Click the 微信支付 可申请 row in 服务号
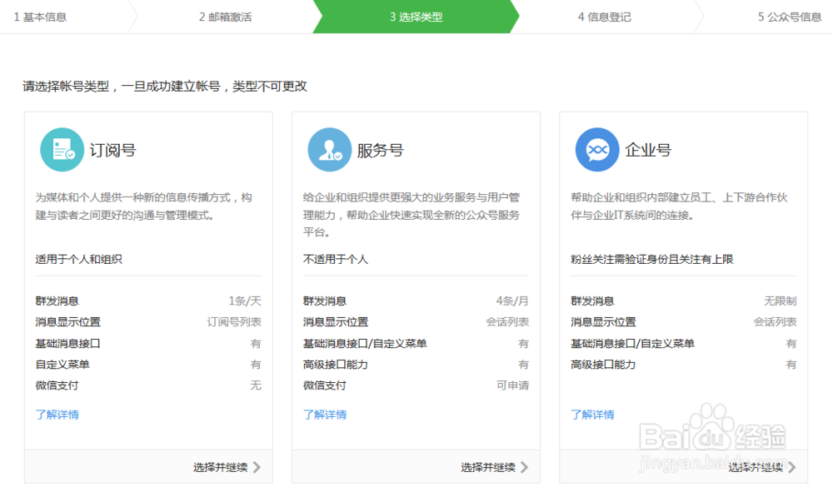 (x=415, y=385)
